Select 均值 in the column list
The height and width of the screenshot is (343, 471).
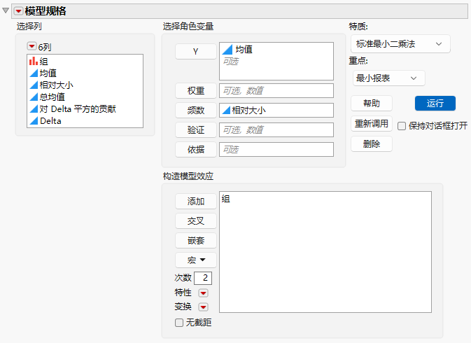(x=48, y=73)
